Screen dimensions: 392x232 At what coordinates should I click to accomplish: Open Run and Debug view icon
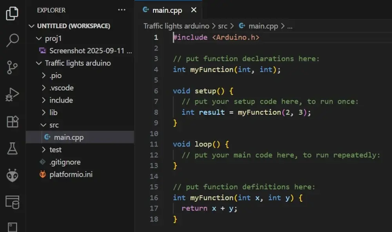(x=12, y=95)
